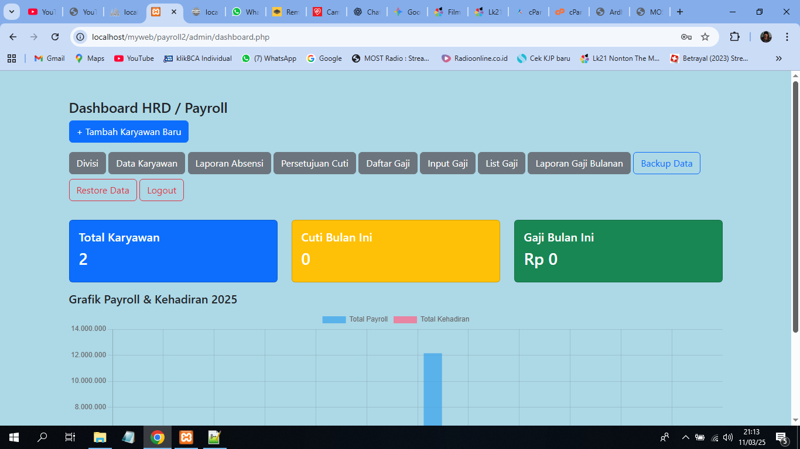Expand the bookmarks overflow chevron
The height and width of the screenshot is (449, 800).
tap(779, 58)
